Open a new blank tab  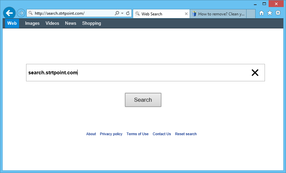tap(251, 14)
